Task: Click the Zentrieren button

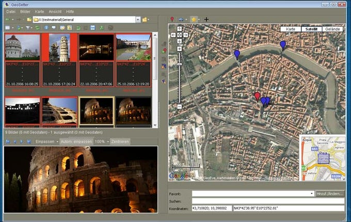Action: [120, 141]
